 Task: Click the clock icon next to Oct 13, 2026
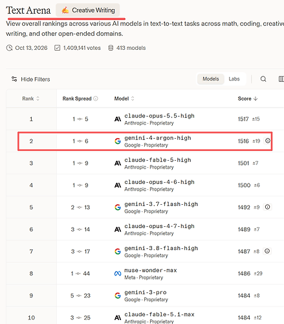(x=9, y=48)
